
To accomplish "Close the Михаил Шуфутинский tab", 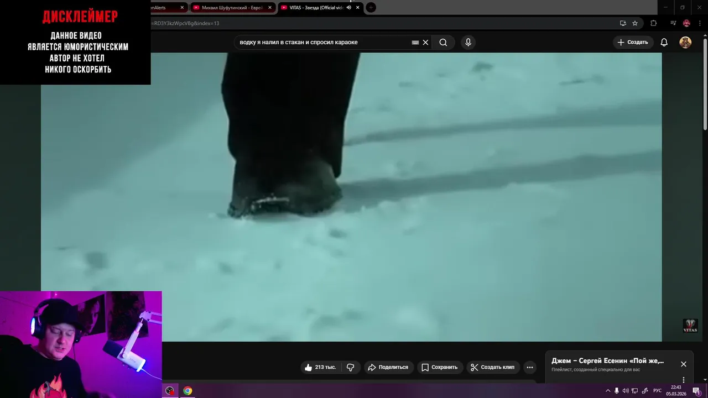I will click(x=270, y=8).
